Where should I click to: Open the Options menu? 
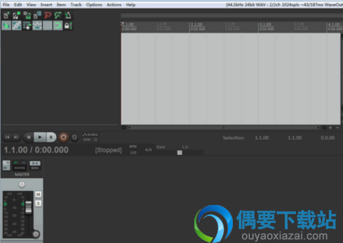pyautogui.click(x=94, y=4)
